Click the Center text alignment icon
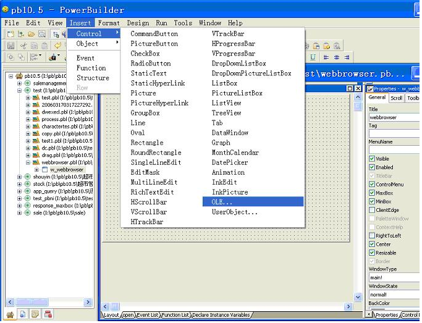Viewport: 422px width, 323px height. (336, 57)
